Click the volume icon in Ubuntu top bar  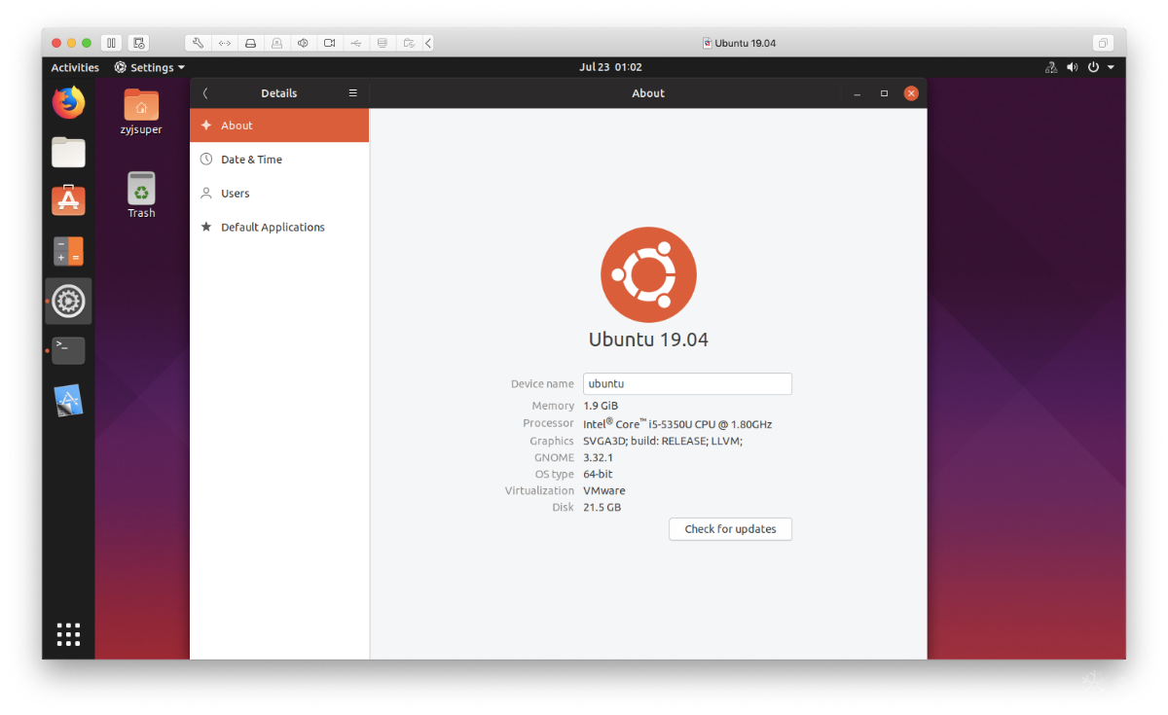(1073, 67)
